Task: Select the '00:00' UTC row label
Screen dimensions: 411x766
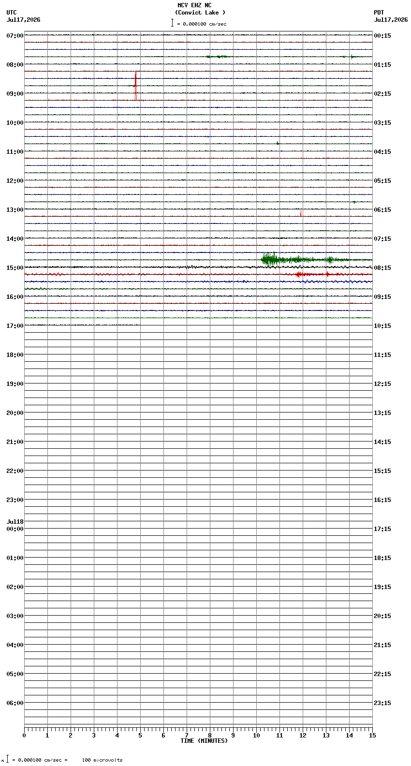Action: click(x=15, y=529)
